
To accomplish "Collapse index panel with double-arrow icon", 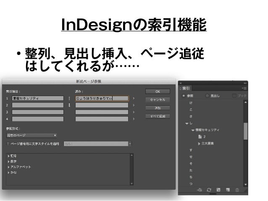I will 245,83.
